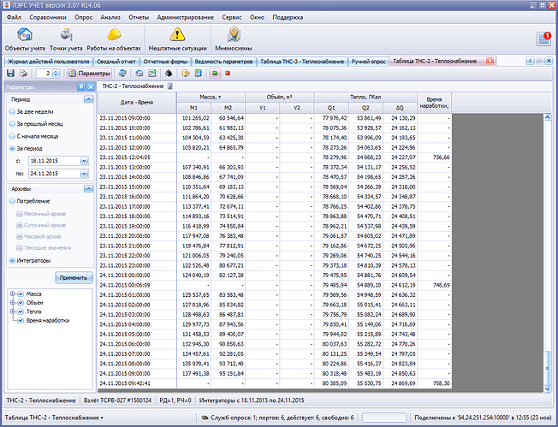Switch to Отчетные формы tab
This screenshot has height=427, width=558.
coord(165,62)
